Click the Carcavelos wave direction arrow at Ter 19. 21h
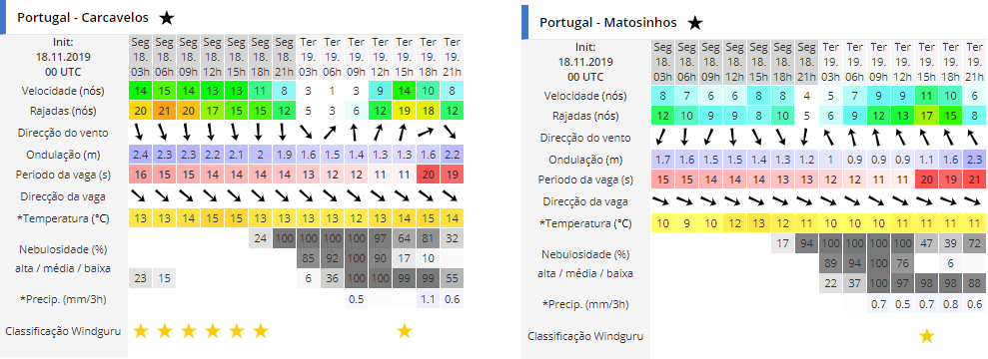Viewport: 988px width, 359px height. click(452, 195)
